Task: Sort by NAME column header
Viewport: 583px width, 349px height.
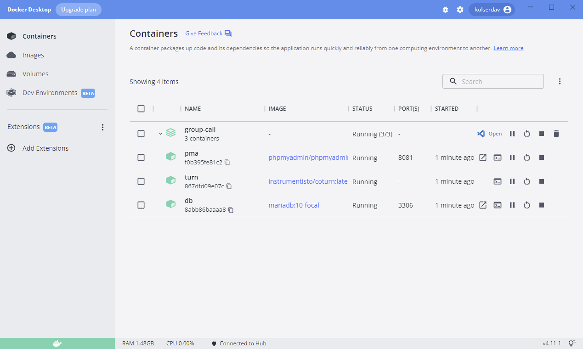Action: (192, 109)
